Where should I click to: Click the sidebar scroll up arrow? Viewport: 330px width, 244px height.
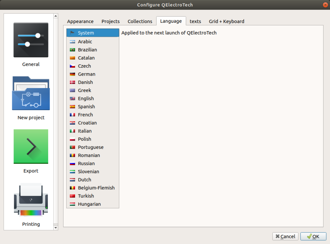pyautogui.click(x=56, y=16)
